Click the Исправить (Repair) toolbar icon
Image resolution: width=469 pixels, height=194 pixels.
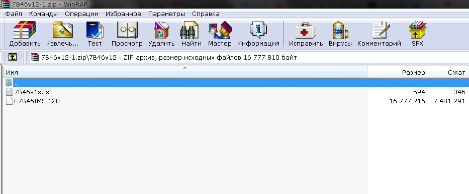click(306, 30)
